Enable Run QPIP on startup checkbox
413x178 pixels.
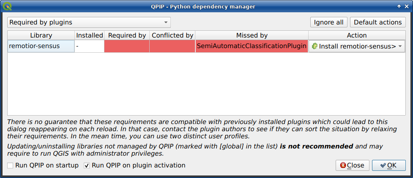click(x=10, y=166)
